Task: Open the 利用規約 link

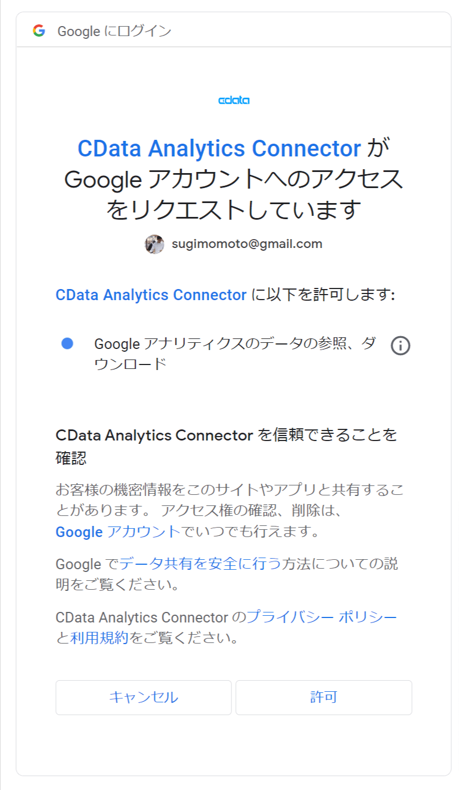Action: tap(100, 638)
